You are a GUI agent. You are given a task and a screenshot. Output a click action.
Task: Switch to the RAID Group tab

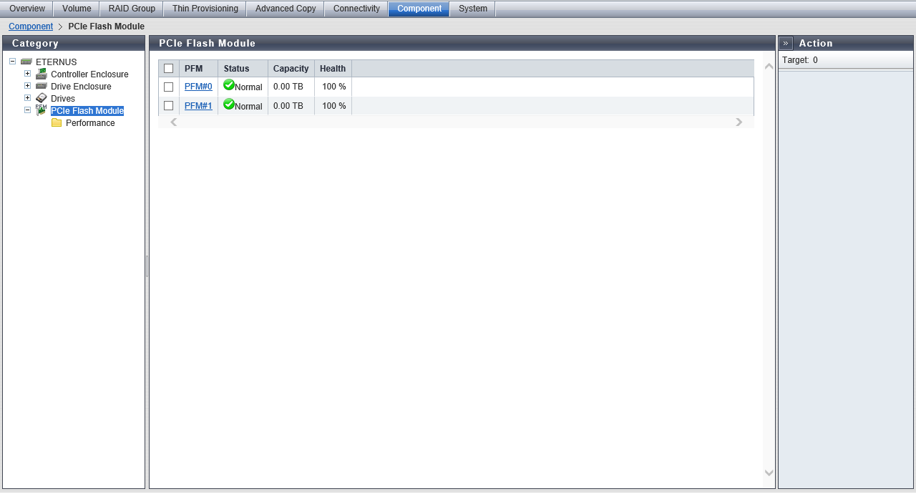tap(132, 9)
